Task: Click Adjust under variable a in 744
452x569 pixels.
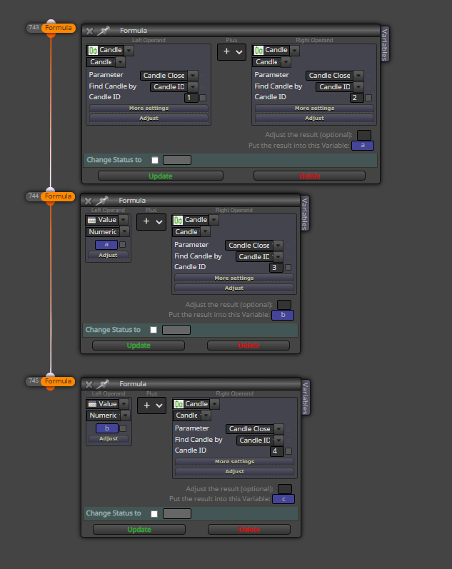Action: [x=109, y=256]
